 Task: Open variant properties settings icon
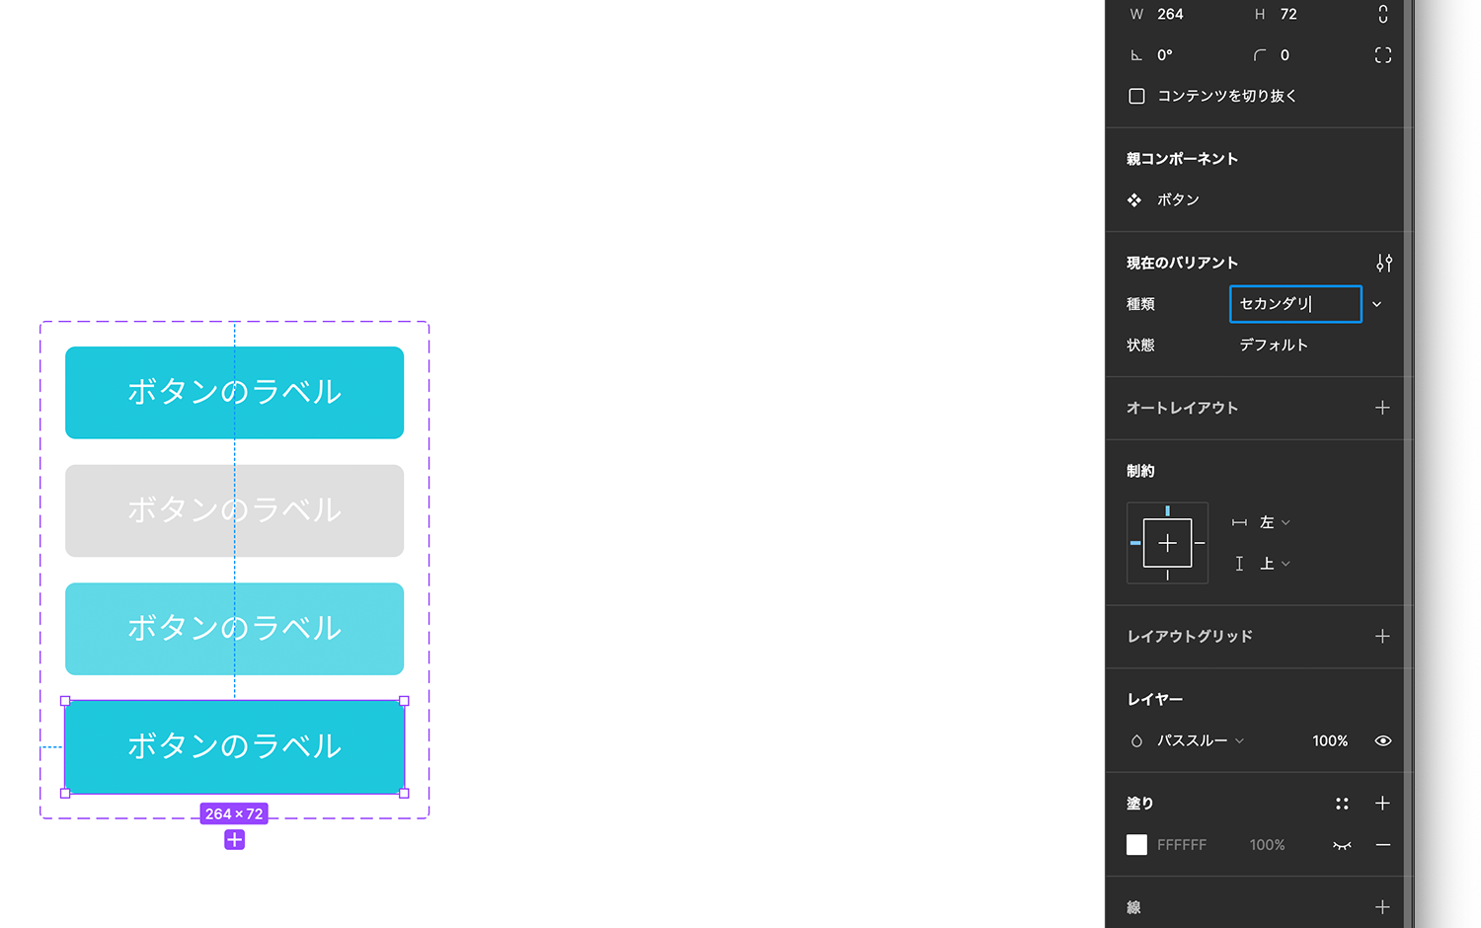(x=1383, y=263)
